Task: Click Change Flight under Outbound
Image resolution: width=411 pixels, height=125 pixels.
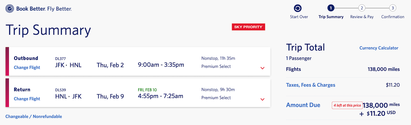Action: [27, 67]
